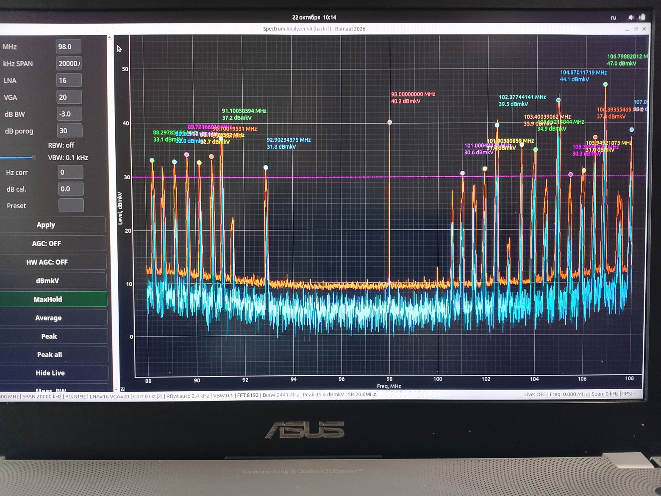Enable the Average trace mode
This screenshot has height=496, width=661.
(x=54, y=318)
